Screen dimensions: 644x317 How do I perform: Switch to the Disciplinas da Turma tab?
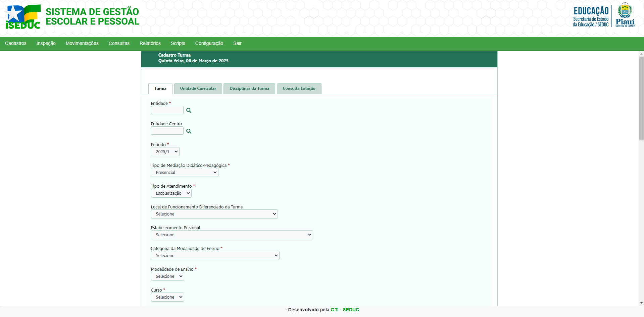point(249,88)
